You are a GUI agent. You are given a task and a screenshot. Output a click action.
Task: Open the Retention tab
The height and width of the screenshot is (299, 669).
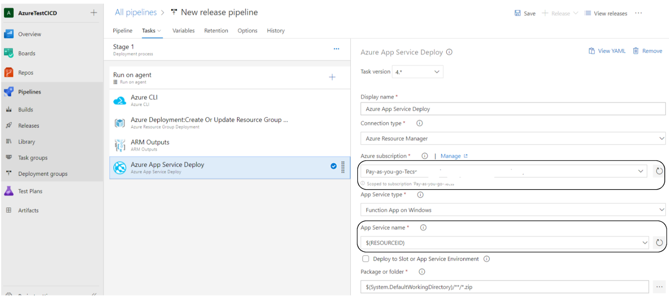[x=216, y=30]
